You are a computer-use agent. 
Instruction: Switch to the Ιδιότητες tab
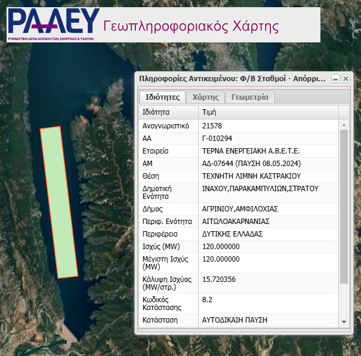(162, 97)
